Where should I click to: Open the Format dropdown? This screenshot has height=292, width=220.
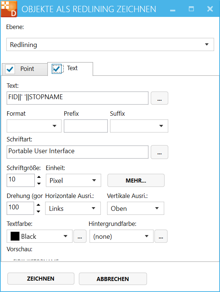(34, 126)
